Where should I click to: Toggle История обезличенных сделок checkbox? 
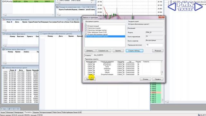click(x=86, y=34)
